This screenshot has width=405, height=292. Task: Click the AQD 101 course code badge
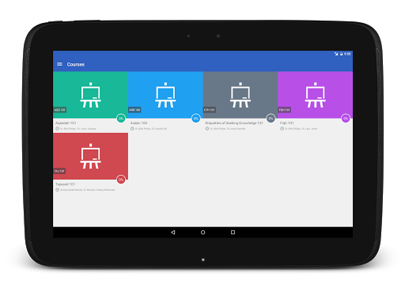coord(60,110)
